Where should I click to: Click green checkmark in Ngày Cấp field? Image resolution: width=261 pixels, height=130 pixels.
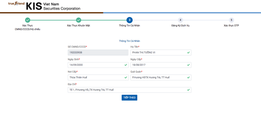(x=188, y=65)
